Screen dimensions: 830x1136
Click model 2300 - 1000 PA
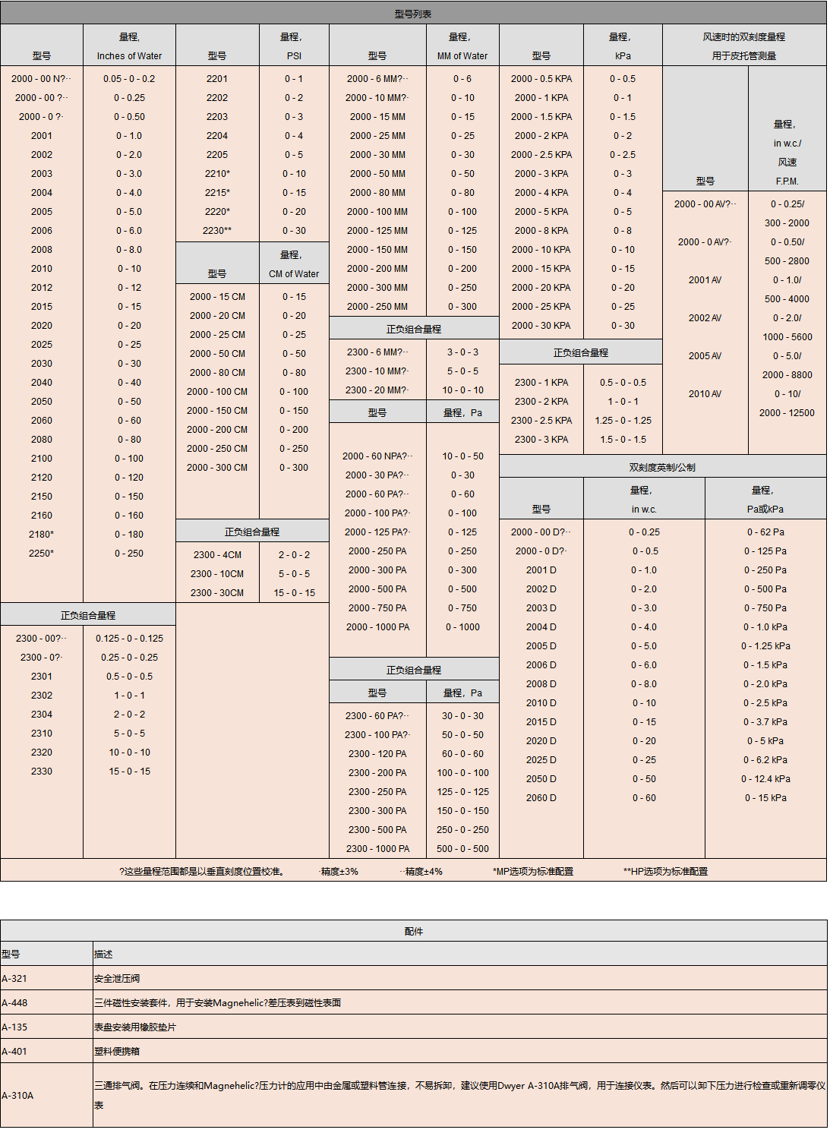pos(377,849)
